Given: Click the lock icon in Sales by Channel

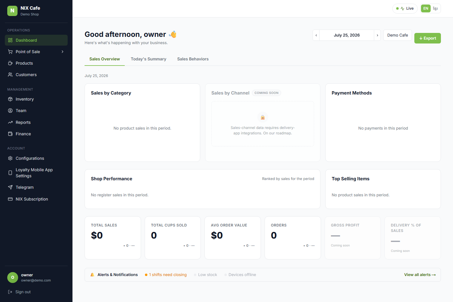Looking at the screenshot, I should (x=263, y=117).
